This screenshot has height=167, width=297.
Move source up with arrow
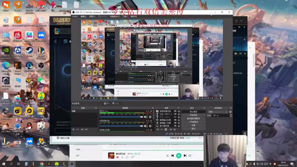[x=171, y=130]
